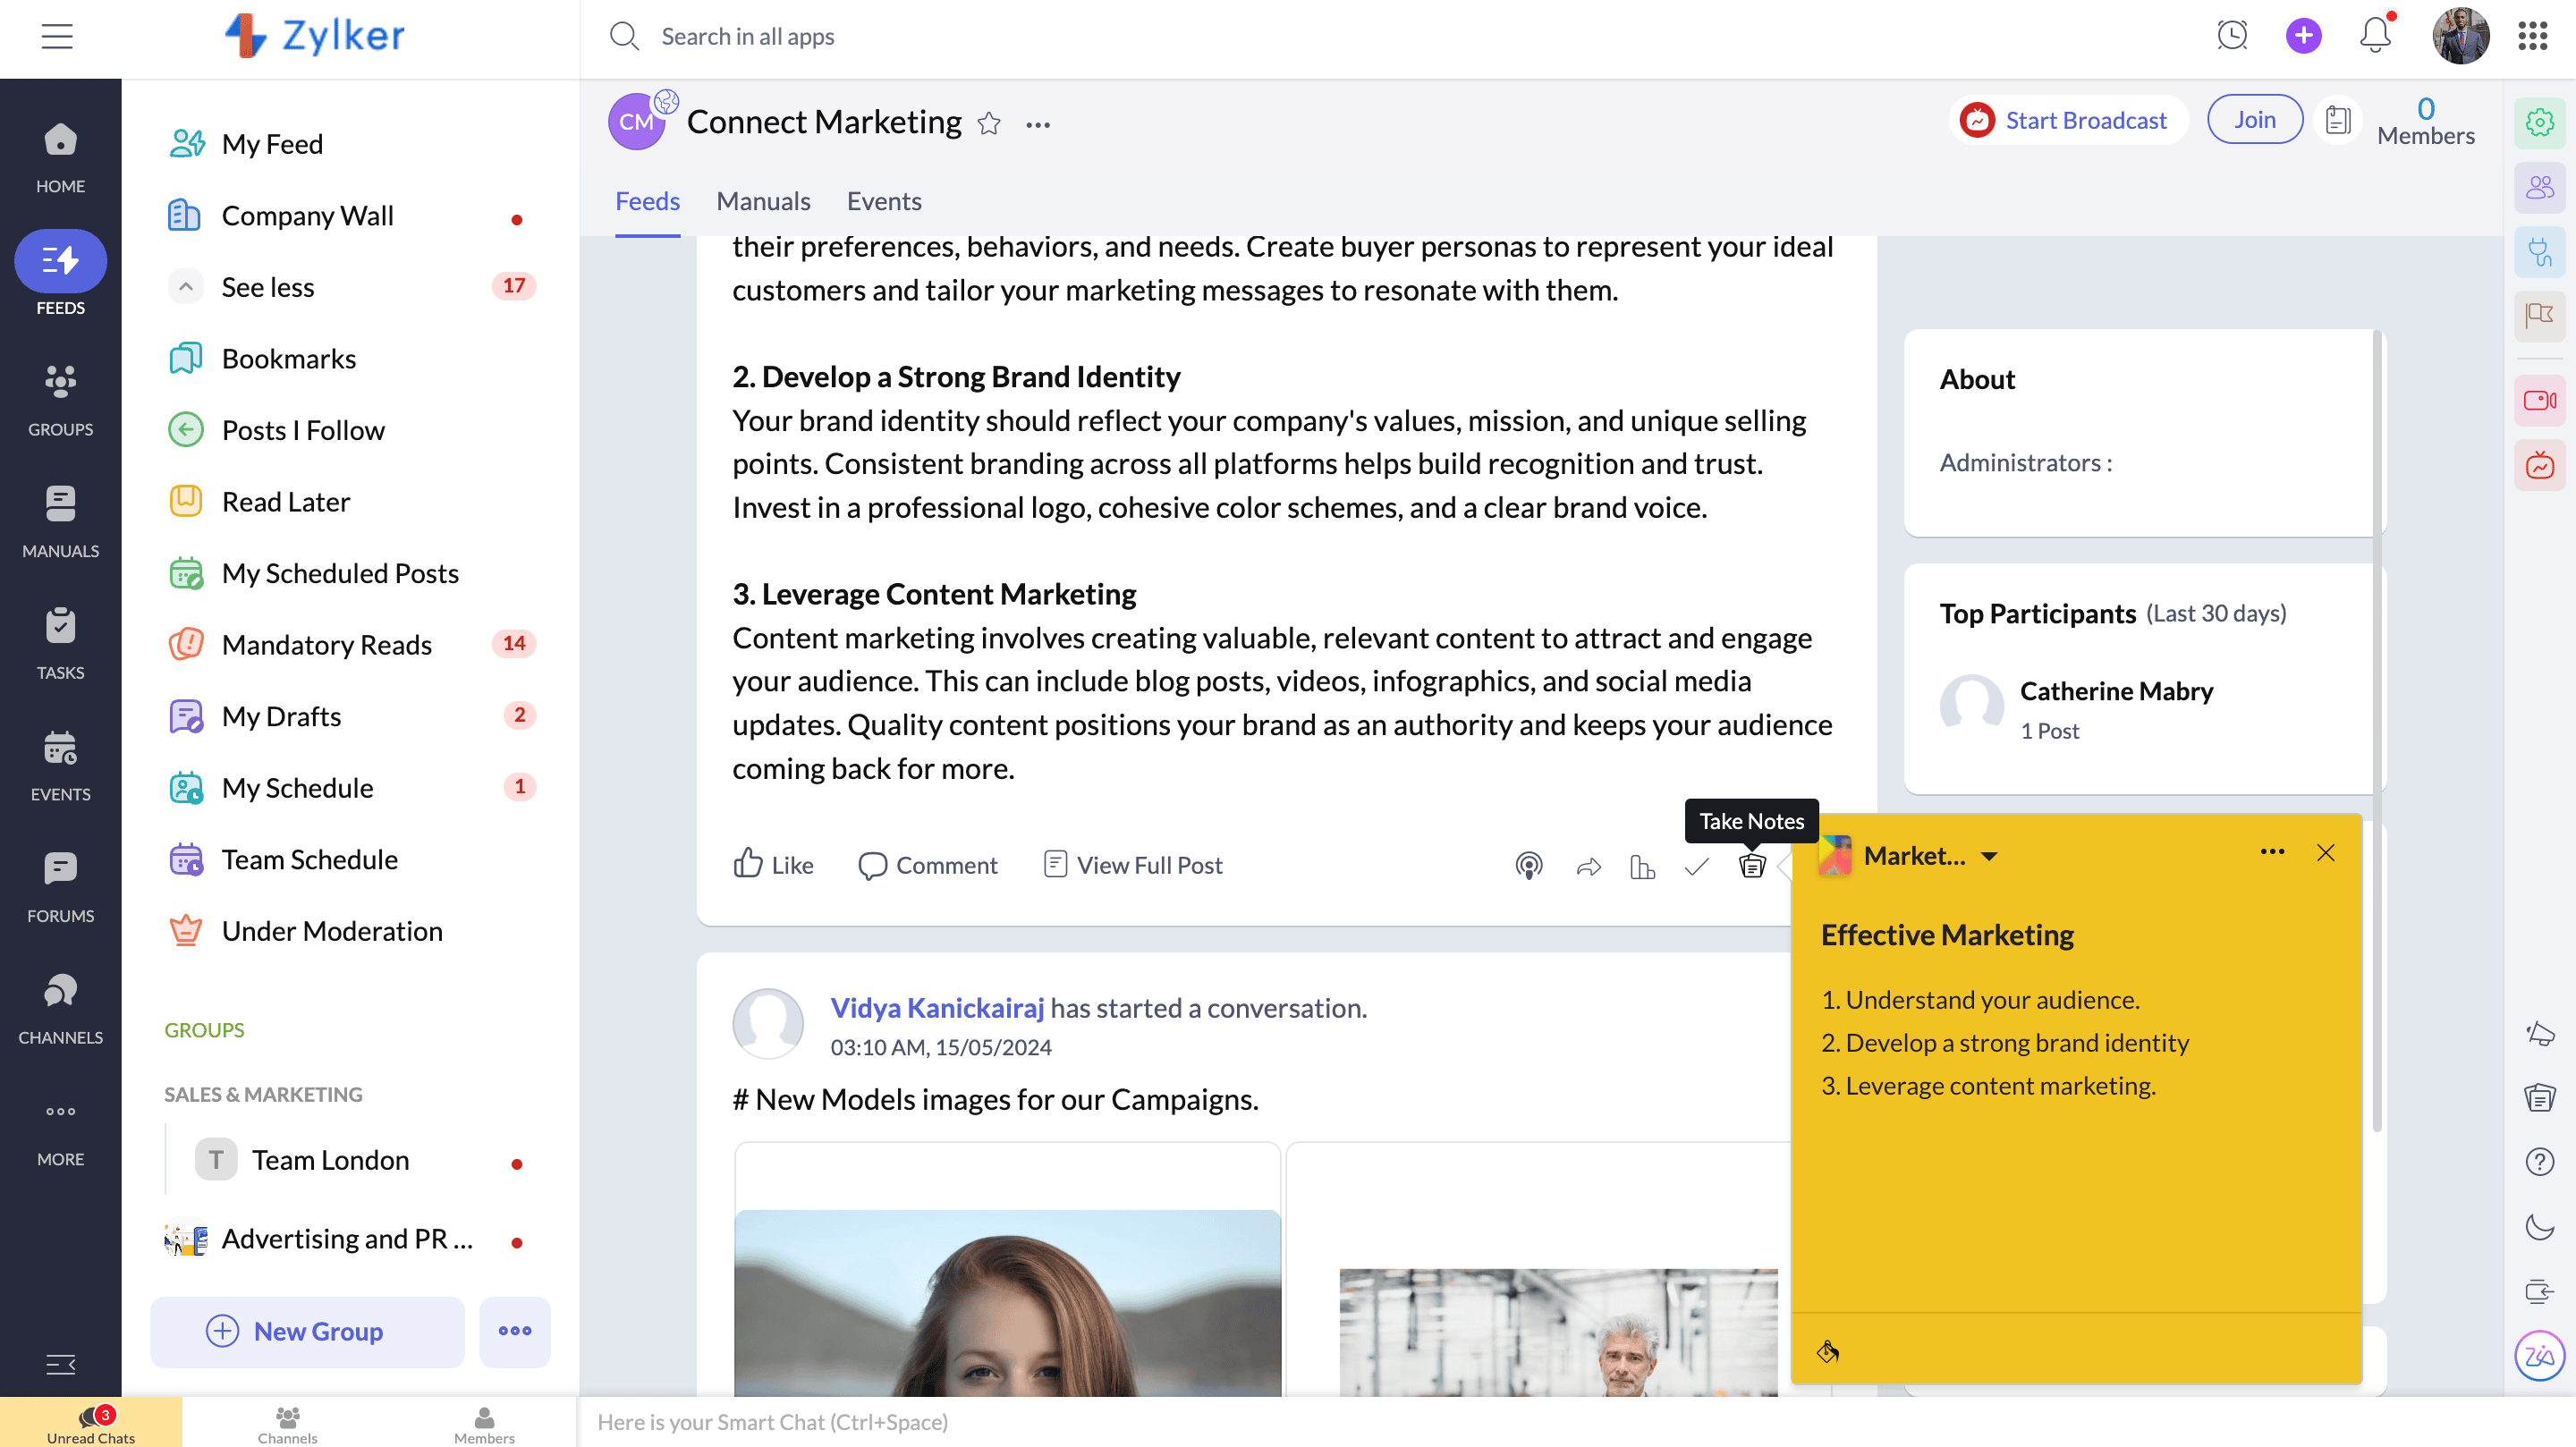Open the poll chart icon on post

1642,866
